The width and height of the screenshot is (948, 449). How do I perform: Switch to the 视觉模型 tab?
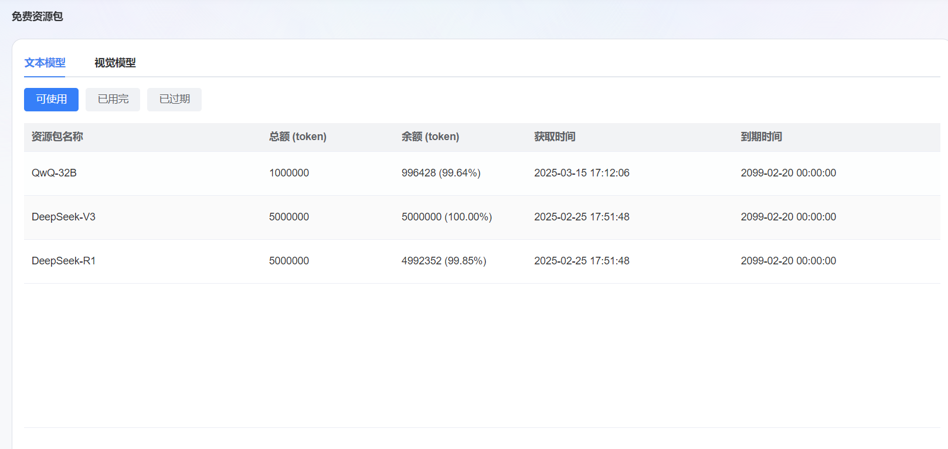click(x=115, y=63)
